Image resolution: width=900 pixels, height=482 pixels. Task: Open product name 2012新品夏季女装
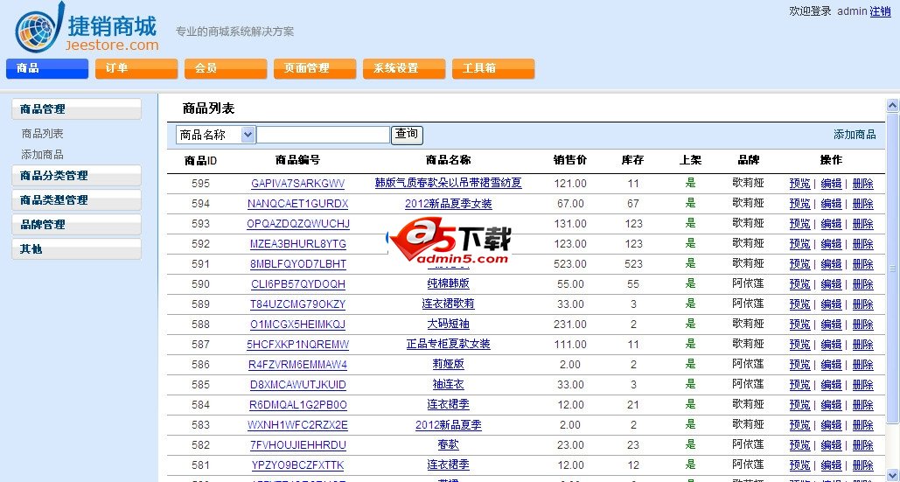click(x=449, y=204)
